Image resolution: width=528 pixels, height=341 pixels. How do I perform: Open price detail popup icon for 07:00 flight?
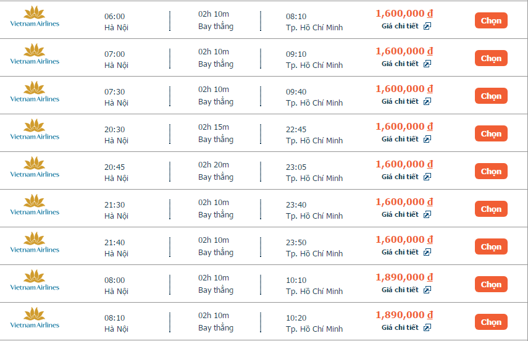pos(427,64)
